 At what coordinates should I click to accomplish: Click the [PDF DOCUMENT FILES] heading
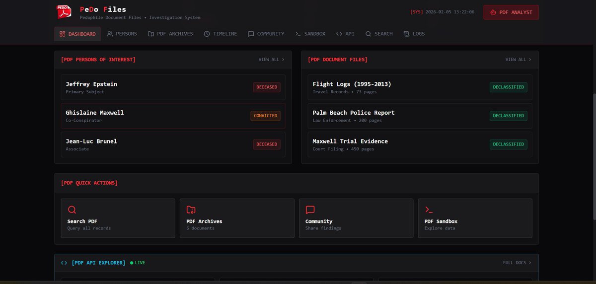(x=338, y=60)
